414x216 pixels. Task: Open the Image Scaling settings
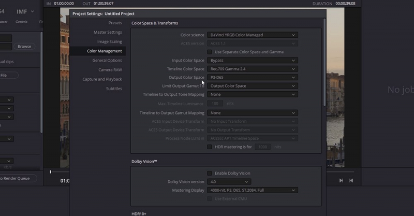pos(110,41)
